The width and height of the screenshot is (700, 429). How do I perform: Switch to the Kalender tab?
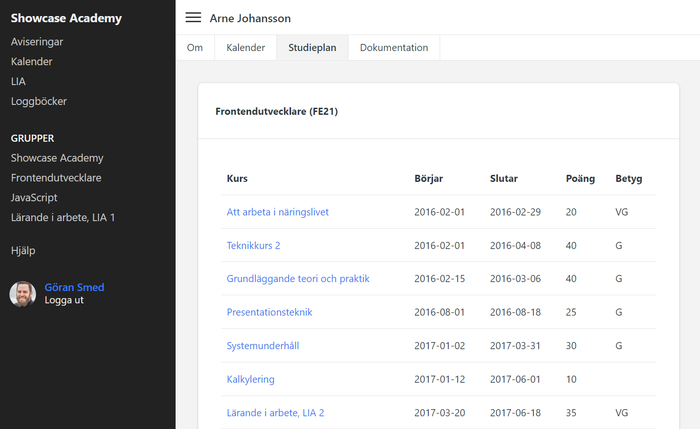pos(246,48)
